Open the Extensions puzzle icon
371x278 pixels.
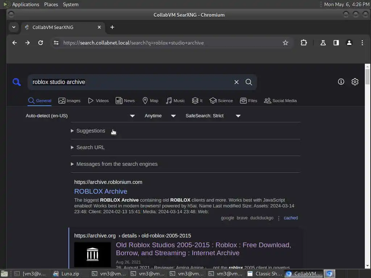pyautogui.click(x=304, y=43)
